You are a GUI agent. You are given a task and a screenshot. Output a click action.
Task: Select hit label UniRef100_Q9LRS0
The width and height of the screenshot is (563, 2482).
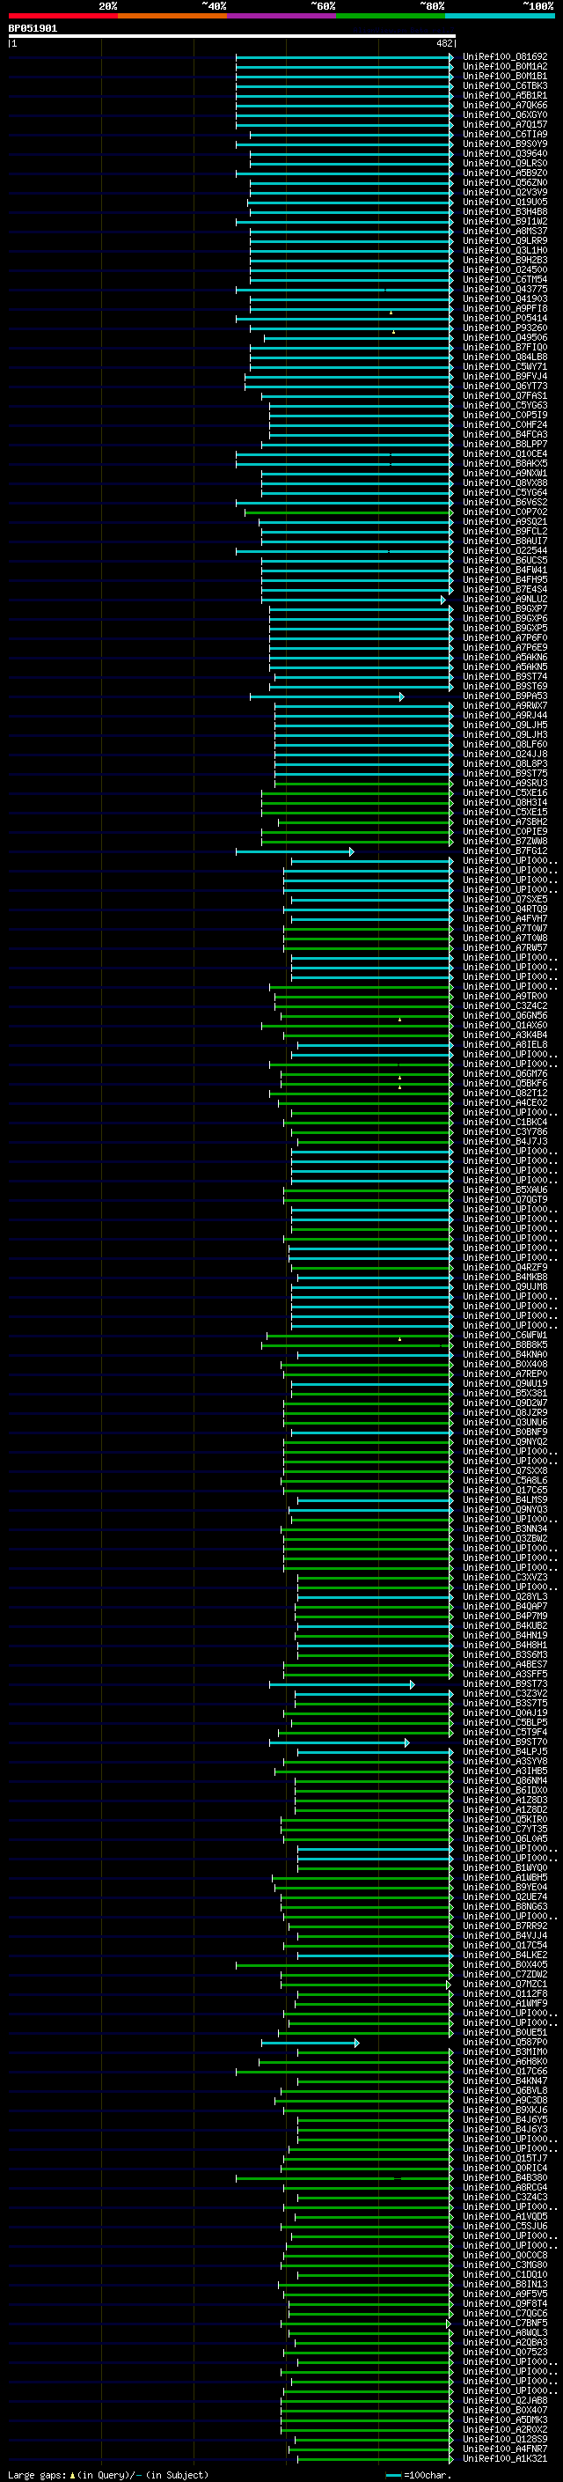[504, 163]
